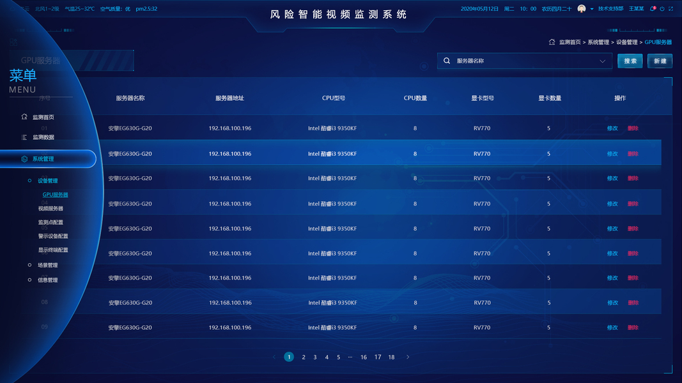Click 安擎EG630G-G20 in row 08
Viewport: 682px width, 383px height.
point(130,303)
